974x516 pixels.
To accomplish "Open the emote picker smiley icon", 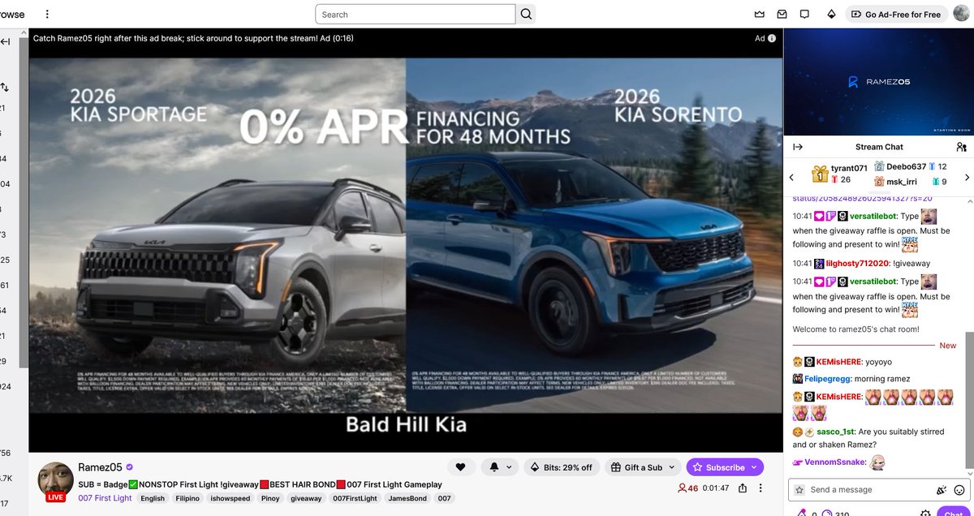I will point(959,490).
